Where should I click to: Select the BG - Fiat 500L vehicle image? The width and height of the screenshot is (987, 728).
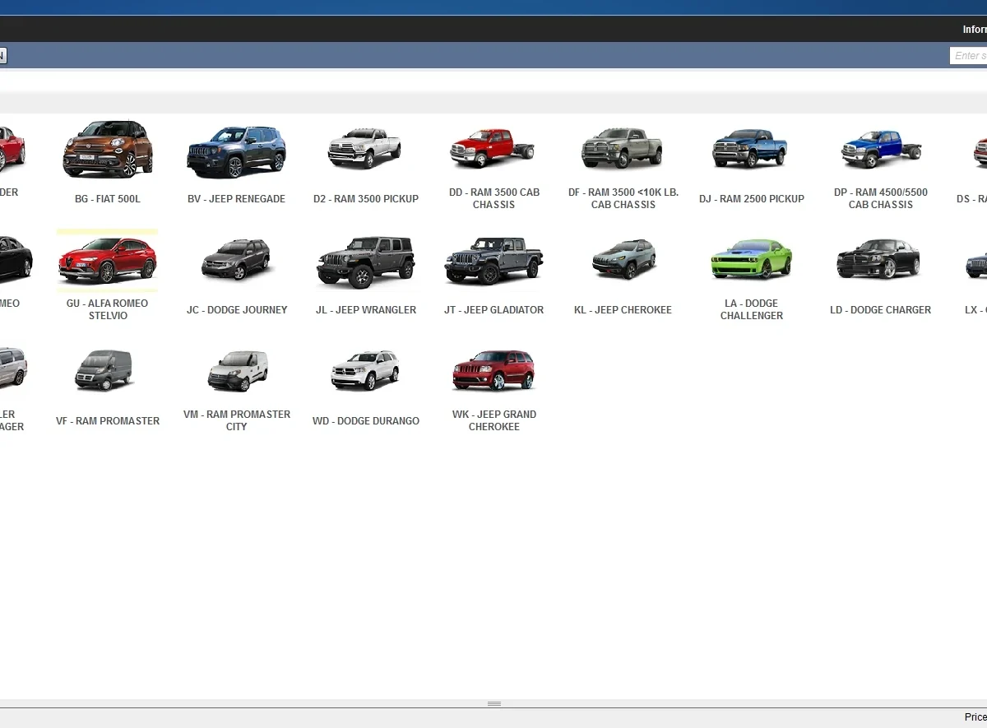(108, 150)
